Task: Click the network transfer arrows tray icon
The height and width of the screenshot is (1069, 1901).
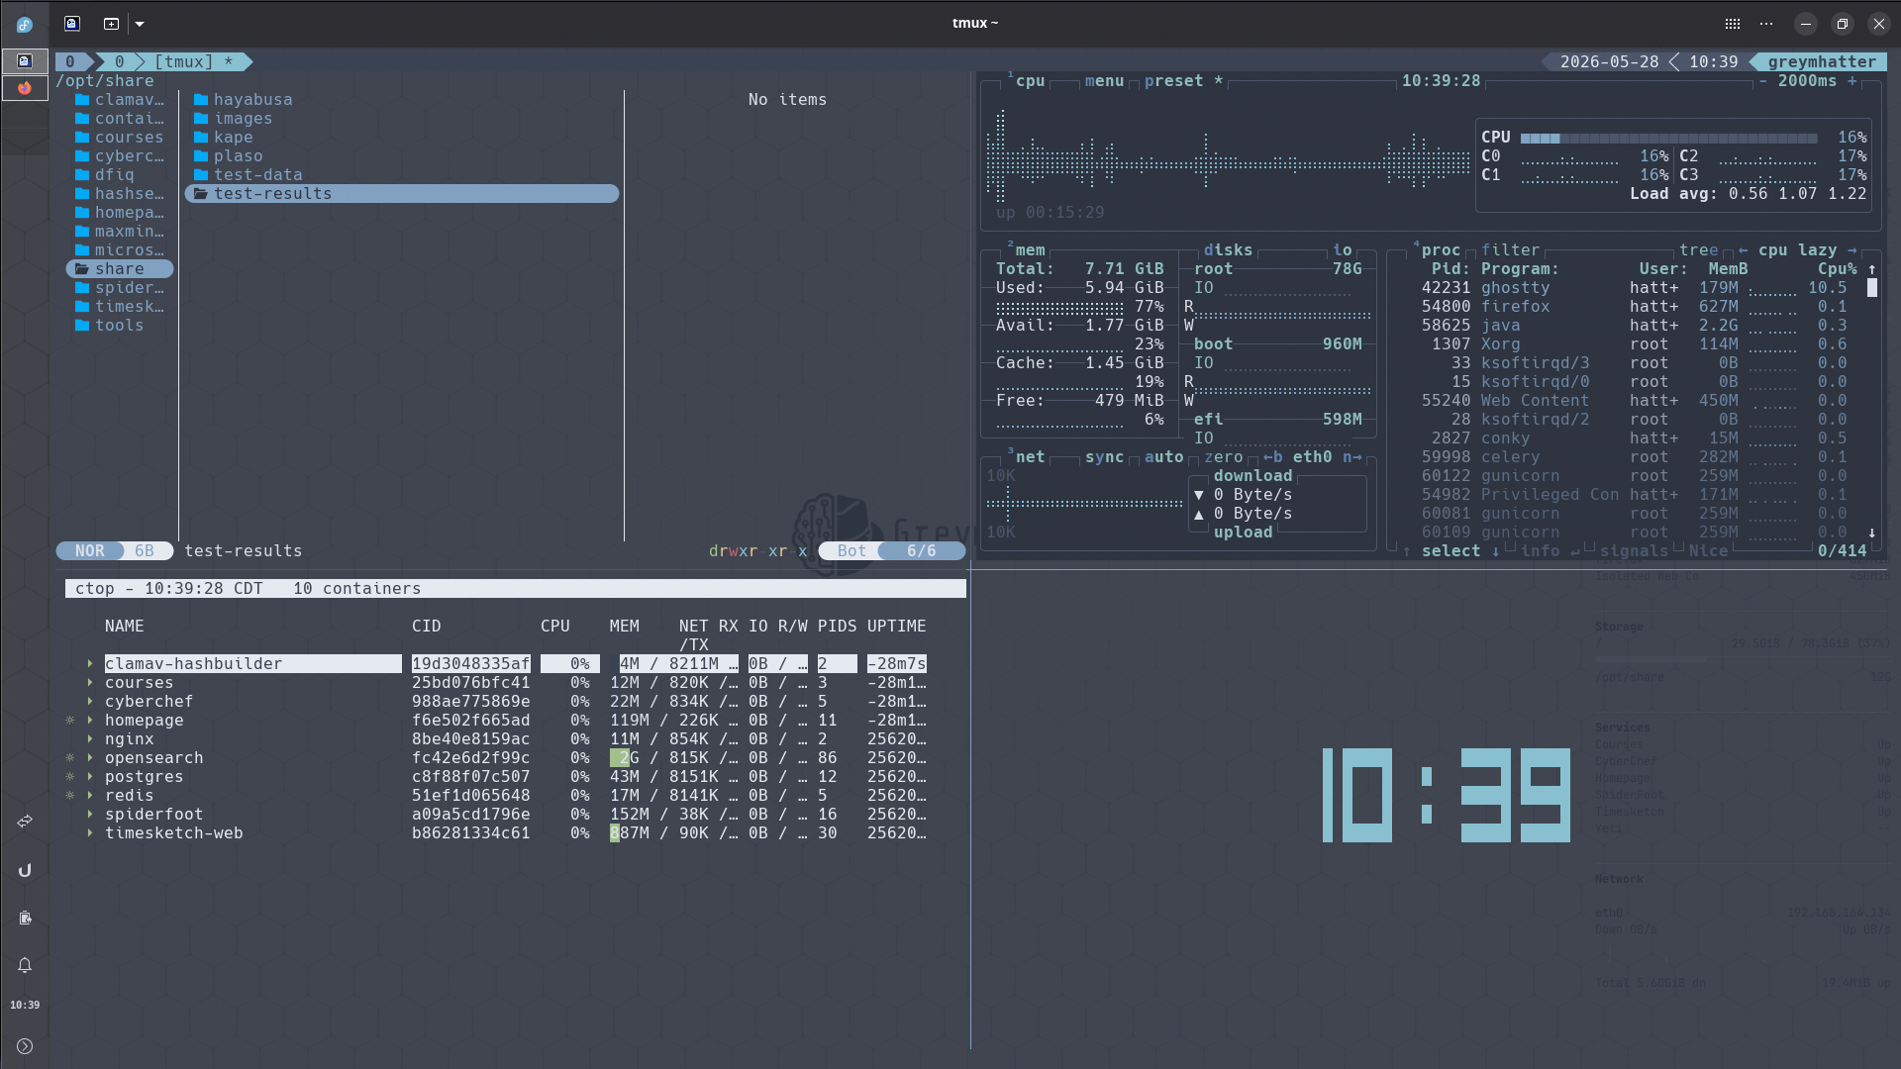Action: coord(25,822)
